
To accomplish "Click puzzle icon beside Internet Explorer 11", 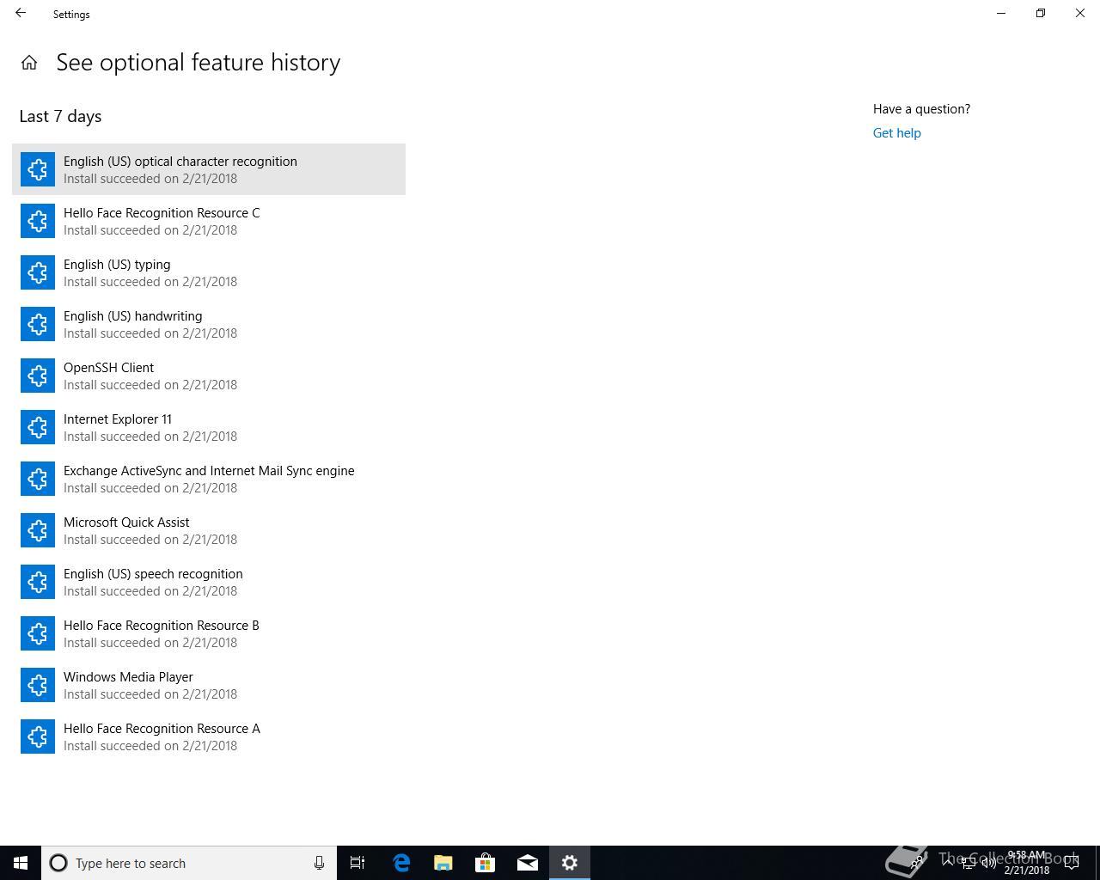I will (x=38, y=427).
